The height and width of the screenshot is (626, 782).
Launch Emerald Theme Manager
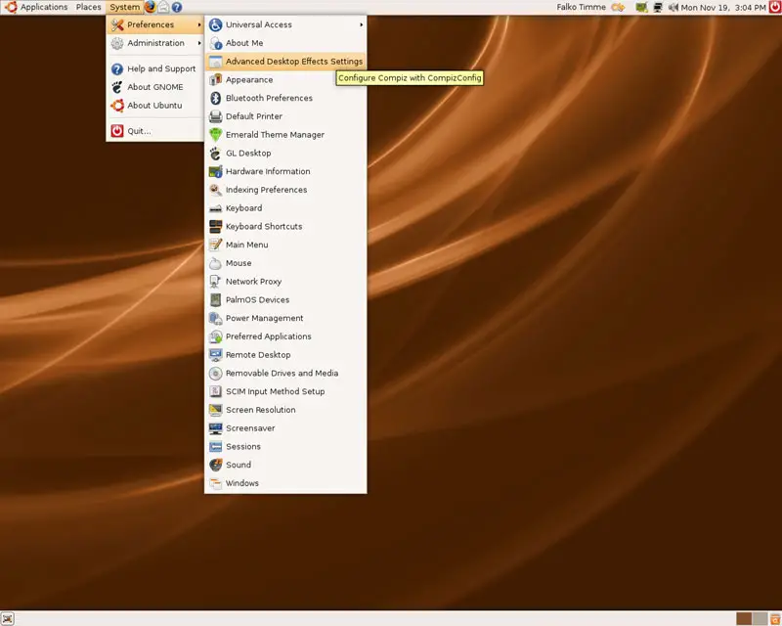285,135
